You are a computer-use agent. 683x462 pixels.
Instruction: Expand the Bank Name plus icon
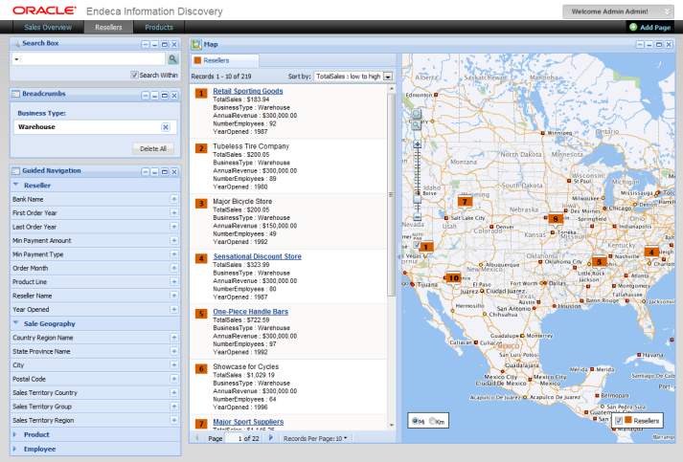[173, 199]
